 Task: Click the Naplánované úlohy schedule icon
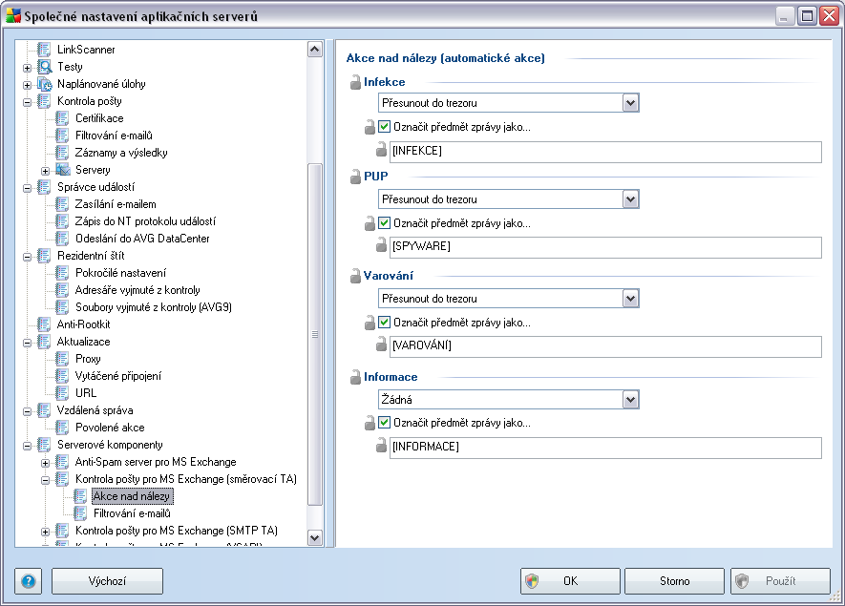[x=44, y=84]
